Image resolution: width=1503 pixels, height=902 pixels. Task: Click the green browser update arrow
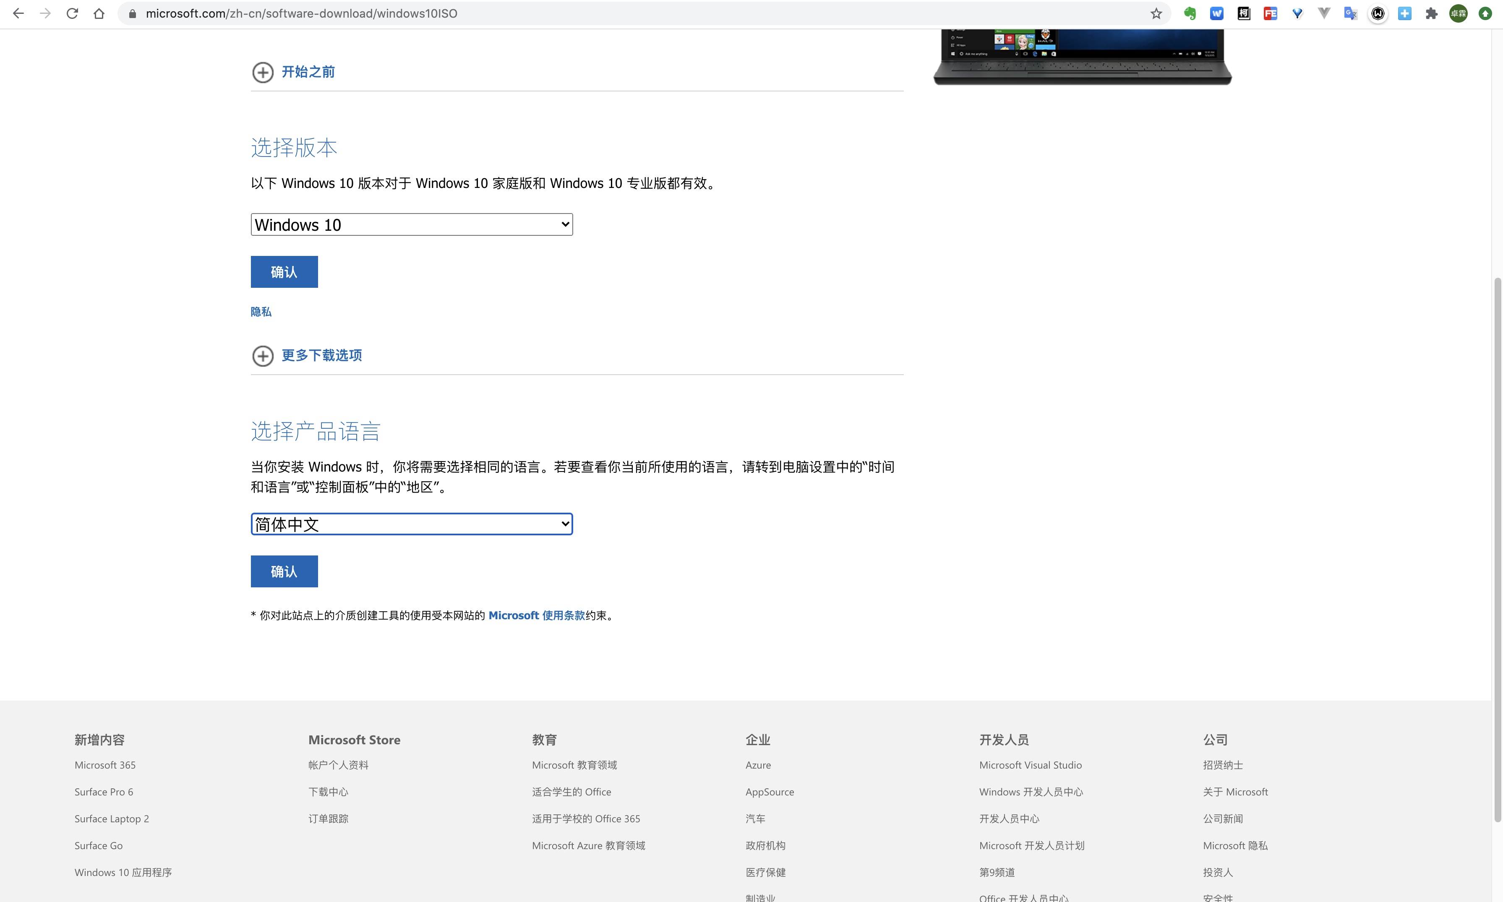1485,13
